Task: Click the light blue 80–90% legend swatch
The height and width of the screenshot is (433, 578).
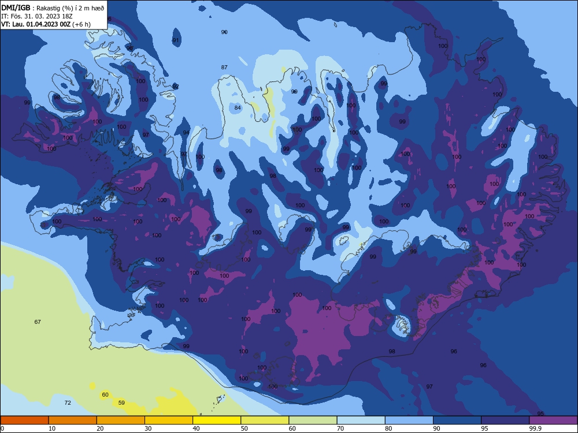Action: [x=409, y=420]
